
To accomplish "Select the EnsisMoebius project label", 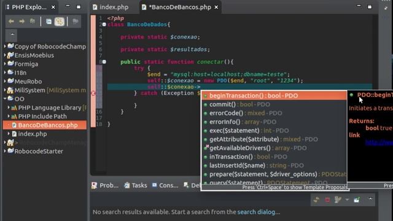I will coord(34,55).
